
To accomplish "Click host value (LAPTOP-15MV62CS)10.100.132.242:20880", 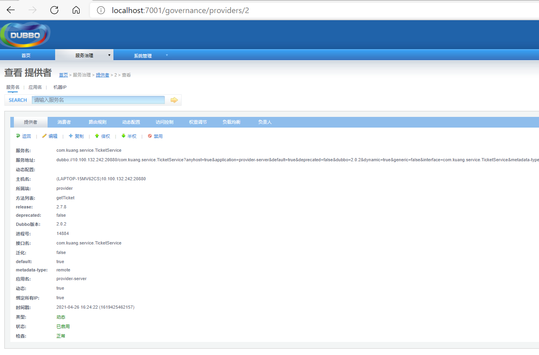I will click(101, 179).
